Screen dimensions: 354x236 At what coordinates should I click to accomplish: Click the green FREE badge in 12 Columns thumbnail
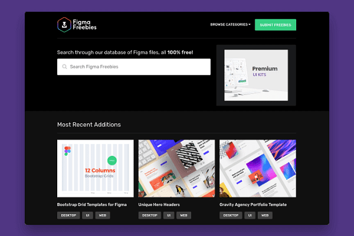[x=112, y=160]
